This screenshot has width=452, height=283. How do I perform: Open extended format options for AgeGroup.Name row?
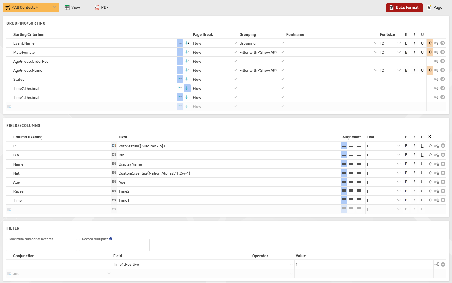pyautogui.click(x=430, y=70)
